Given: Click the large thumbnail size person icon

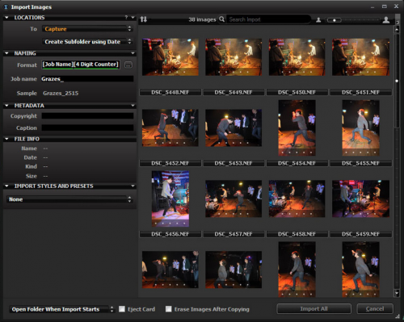Looking at the screenshot, I should point(386,19).
